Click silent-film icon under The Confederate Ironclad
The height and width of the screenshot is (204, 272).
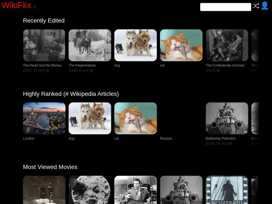218,70
